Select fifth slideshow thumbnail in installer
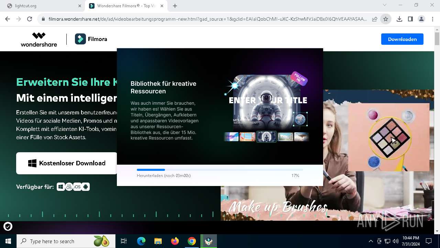This screenshot has width=440, height=248. tap(301, 137)
